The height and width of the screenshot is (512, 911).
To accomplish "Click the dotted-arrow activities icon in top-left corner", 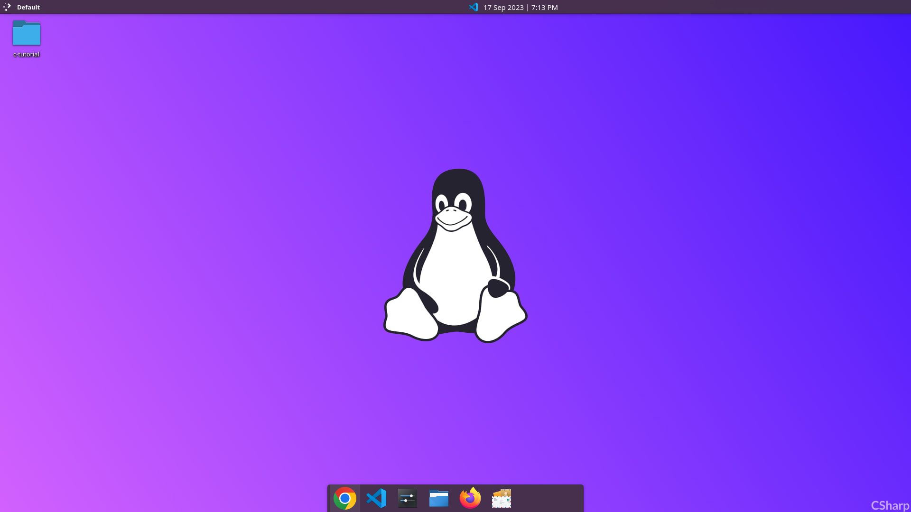I will (7, 7).
